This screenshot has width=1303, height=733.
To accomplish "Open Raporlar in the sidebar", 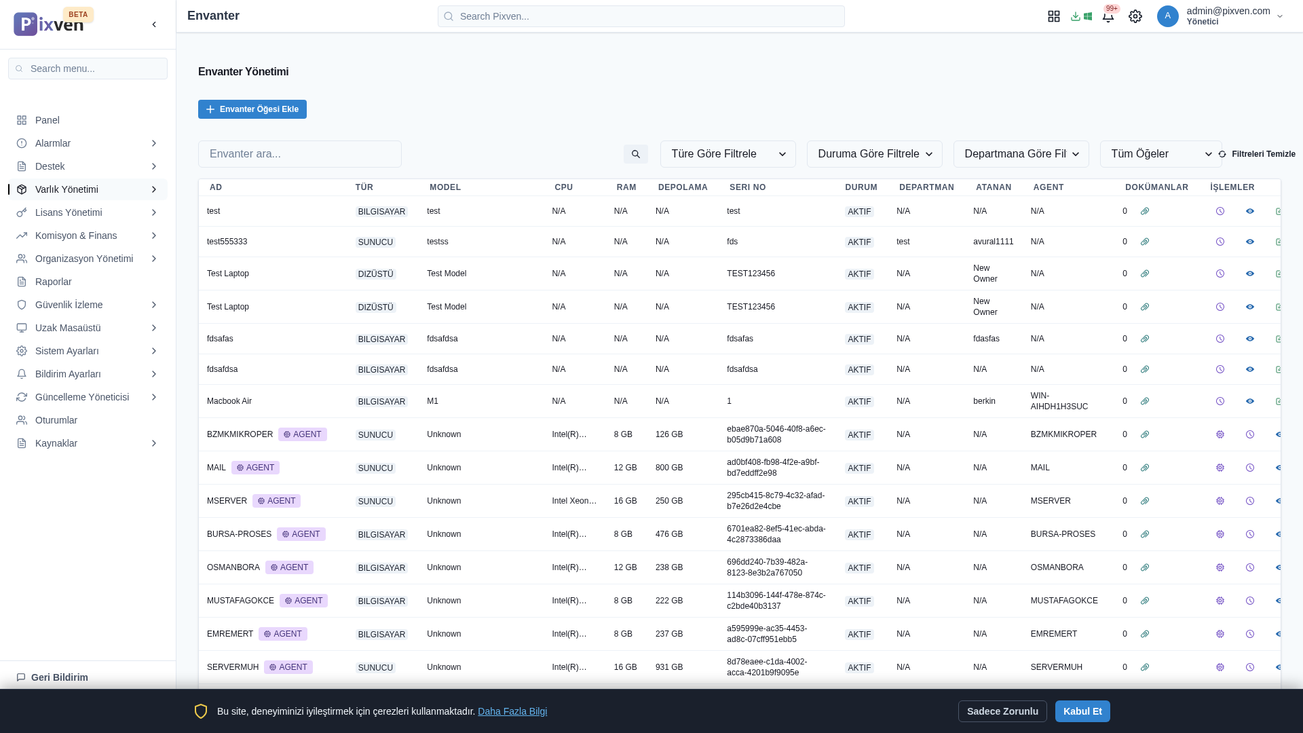I will [x=54, y=282].
